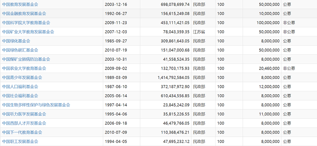Select the date cell 1985-09-27

[122, 41]
